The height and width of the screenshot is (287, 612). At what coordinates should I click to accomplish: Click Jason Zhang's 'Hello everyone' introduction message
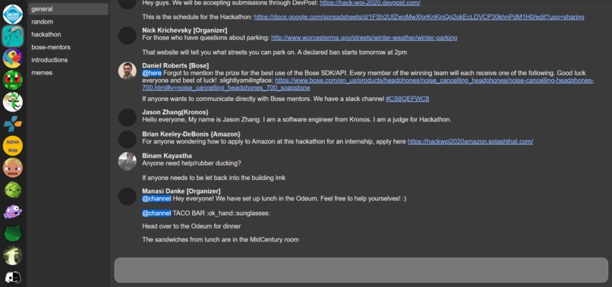tap(297, 119)
